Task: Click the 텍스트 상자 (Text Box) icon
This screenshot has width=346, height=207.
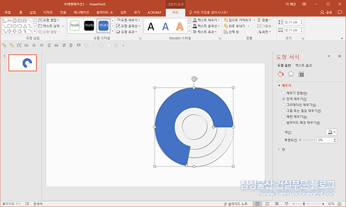Action: coord(40,26)
